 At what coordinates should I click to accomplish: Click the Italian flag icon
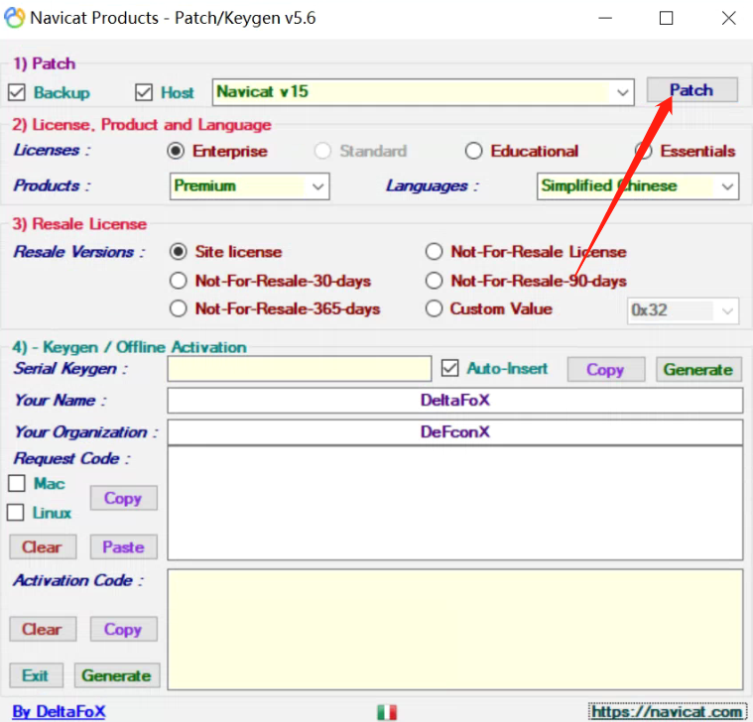click(x=387, y=712)
